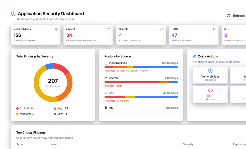Click the 207 Total Issues donut chart center

click(x=53, y=83)
